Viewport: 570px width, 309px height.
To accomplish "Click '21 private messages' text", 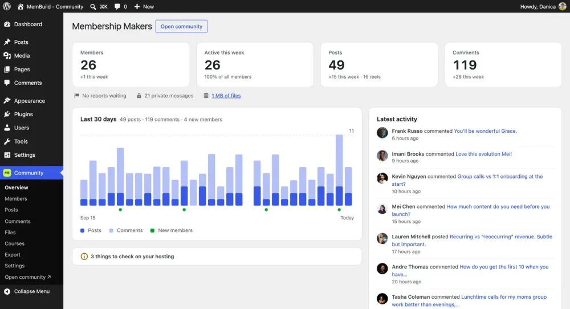I will point(169,96).
